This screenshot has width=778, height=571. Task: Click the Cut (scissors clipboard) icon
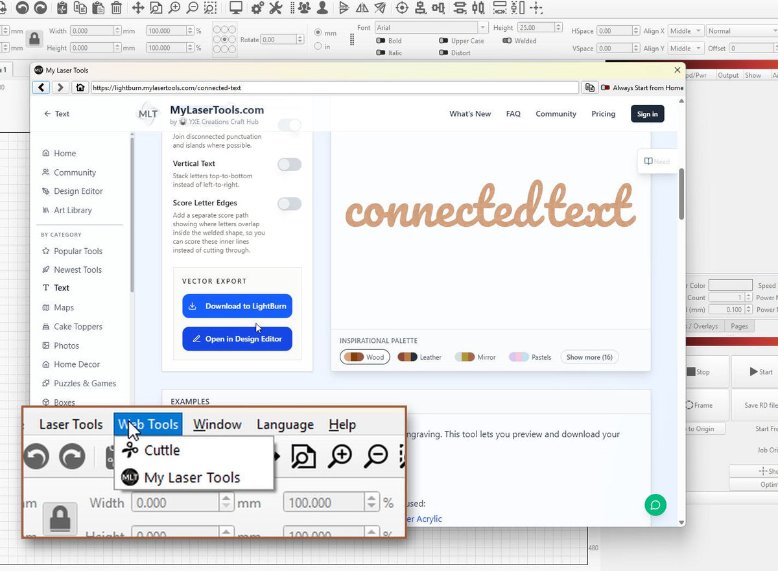pyautogui.click(x=62, y=8)
